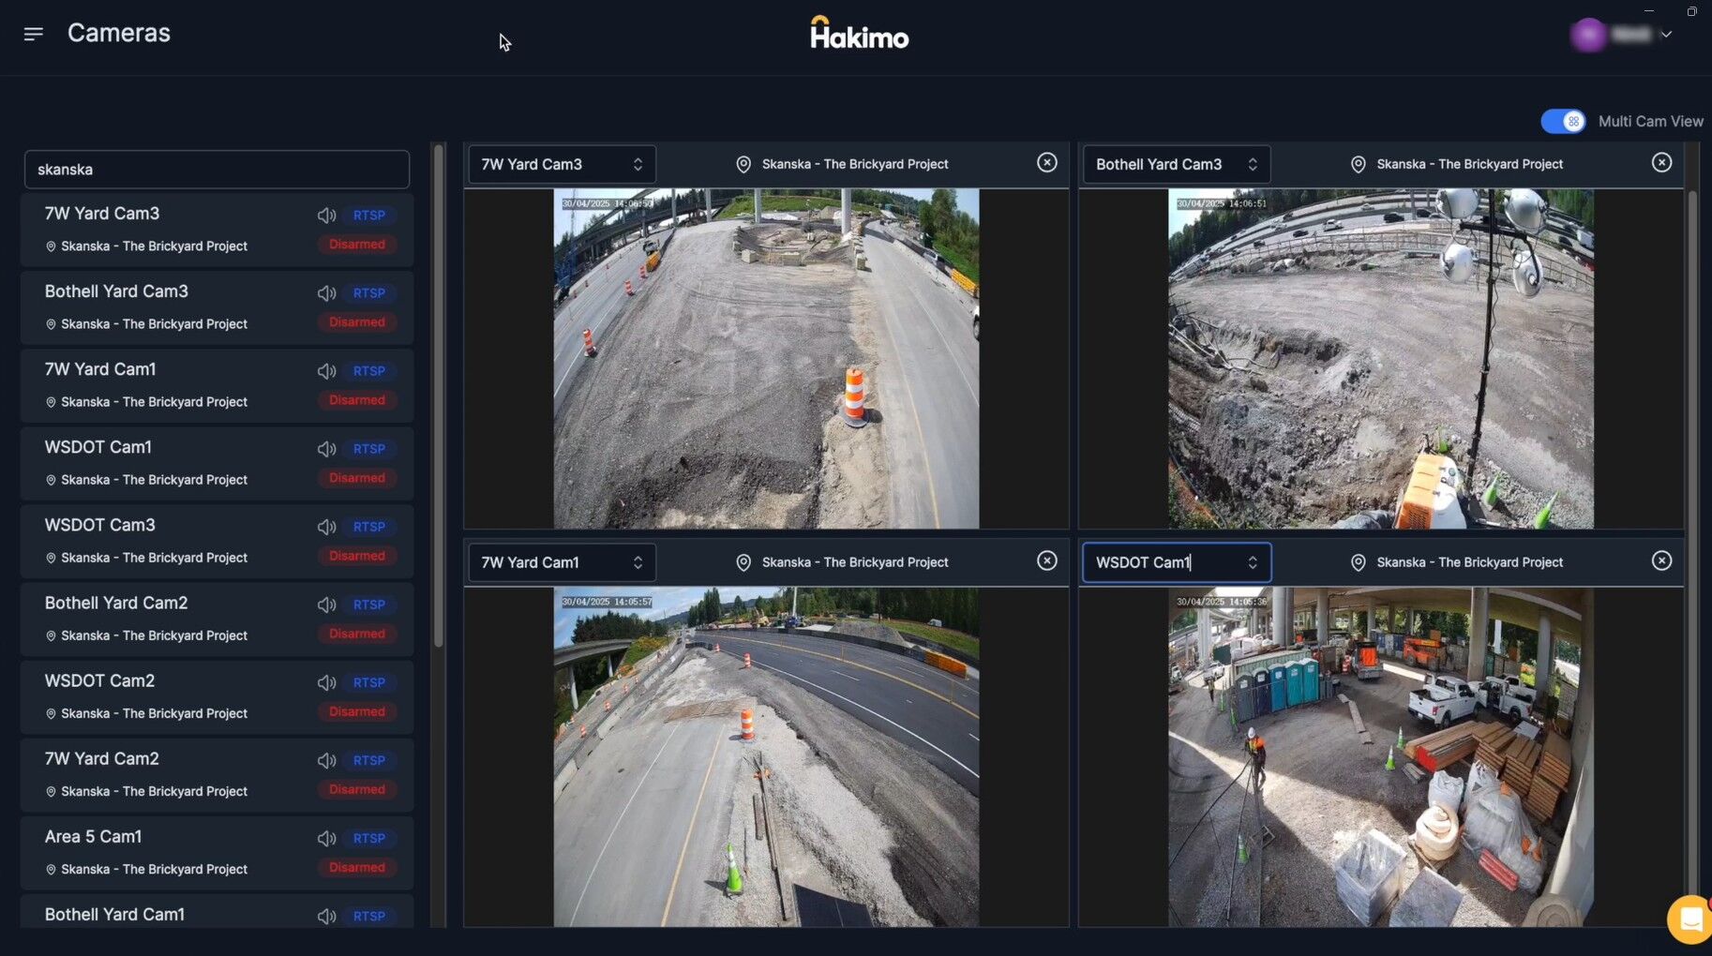Click the skanska search input field
Screen dimensions: 1712x956
pos(217,170)
